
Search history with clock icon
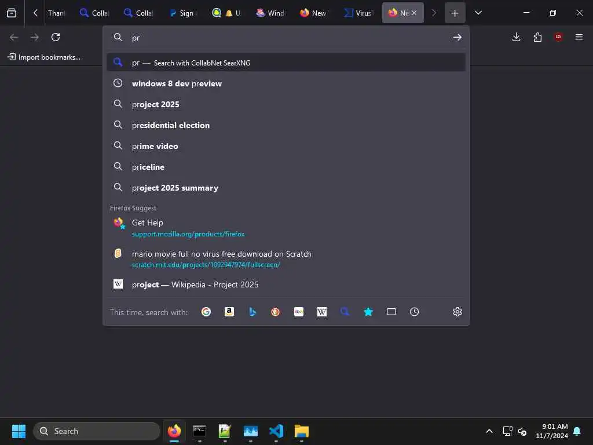(x=415, y=312)
